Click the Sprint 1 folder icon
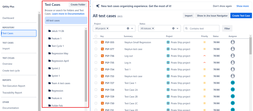 click(x=50, y=76)
